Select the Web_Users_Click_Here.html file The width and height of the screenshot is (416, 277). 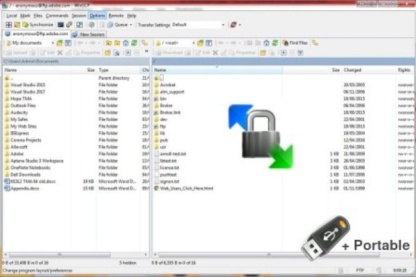[x=186, y=189]
